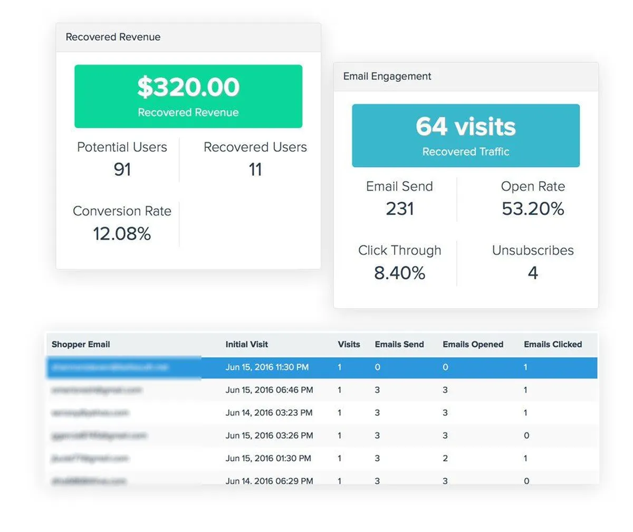Sort by the Visits column header
The image size is (633, 532).
(349, 344)
